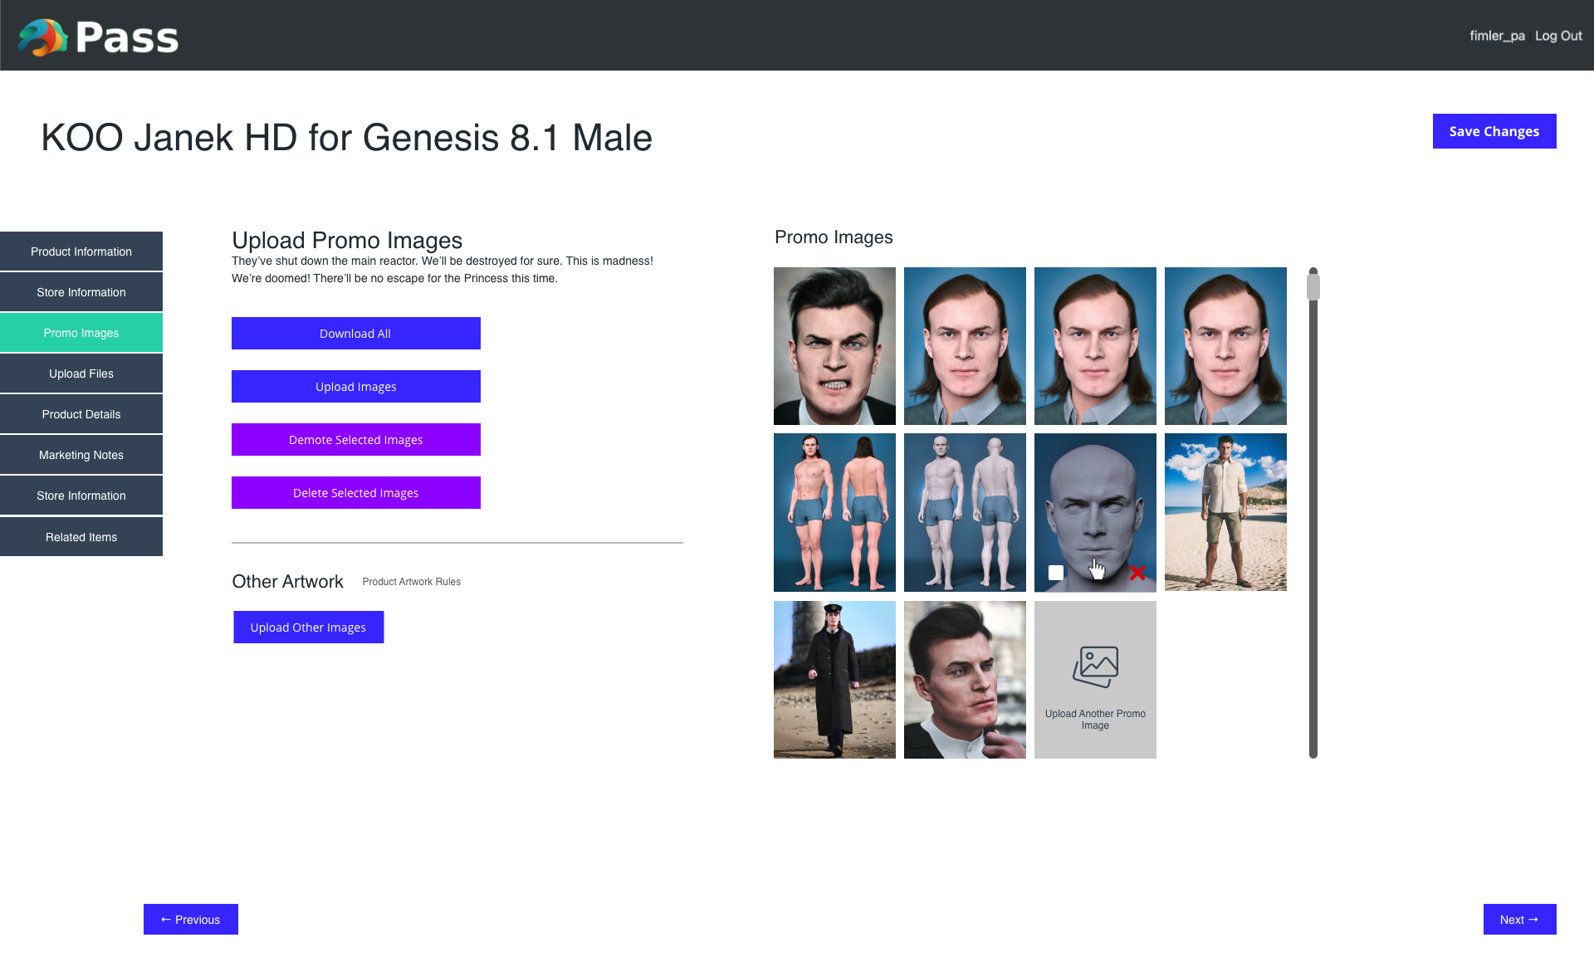Screen dimensions: 1594x962
Task: Click the Save Changes button
Action: [1494, 131]
